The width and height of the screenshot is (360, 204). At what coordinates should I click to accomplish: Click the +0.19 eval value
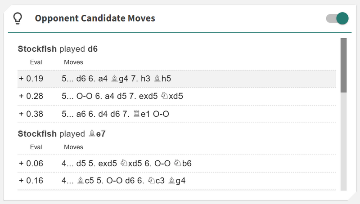31,79
